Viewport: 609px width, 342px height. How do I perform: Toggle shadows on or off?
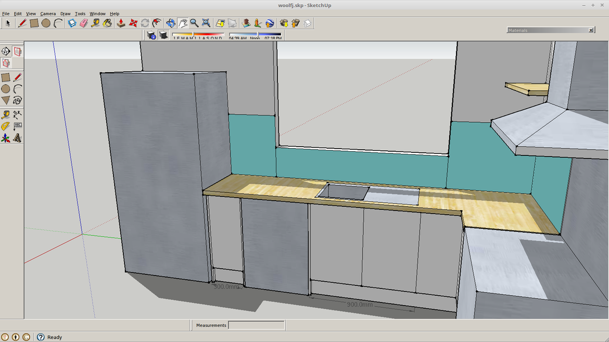[163, 35]
